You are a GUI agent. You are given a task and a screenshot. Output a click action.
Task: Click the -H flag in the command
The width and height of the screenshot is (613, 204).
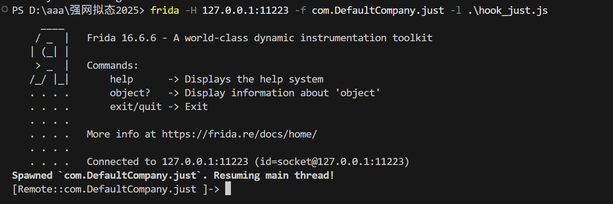coord(191,10)
